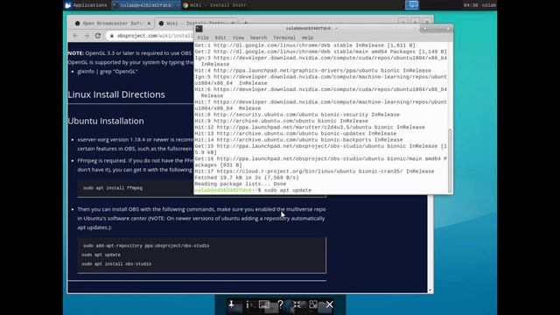Viewport: 560px width, 315px height.
Task: Click sudo apt install obs-studio code
Action: [116, 264]
